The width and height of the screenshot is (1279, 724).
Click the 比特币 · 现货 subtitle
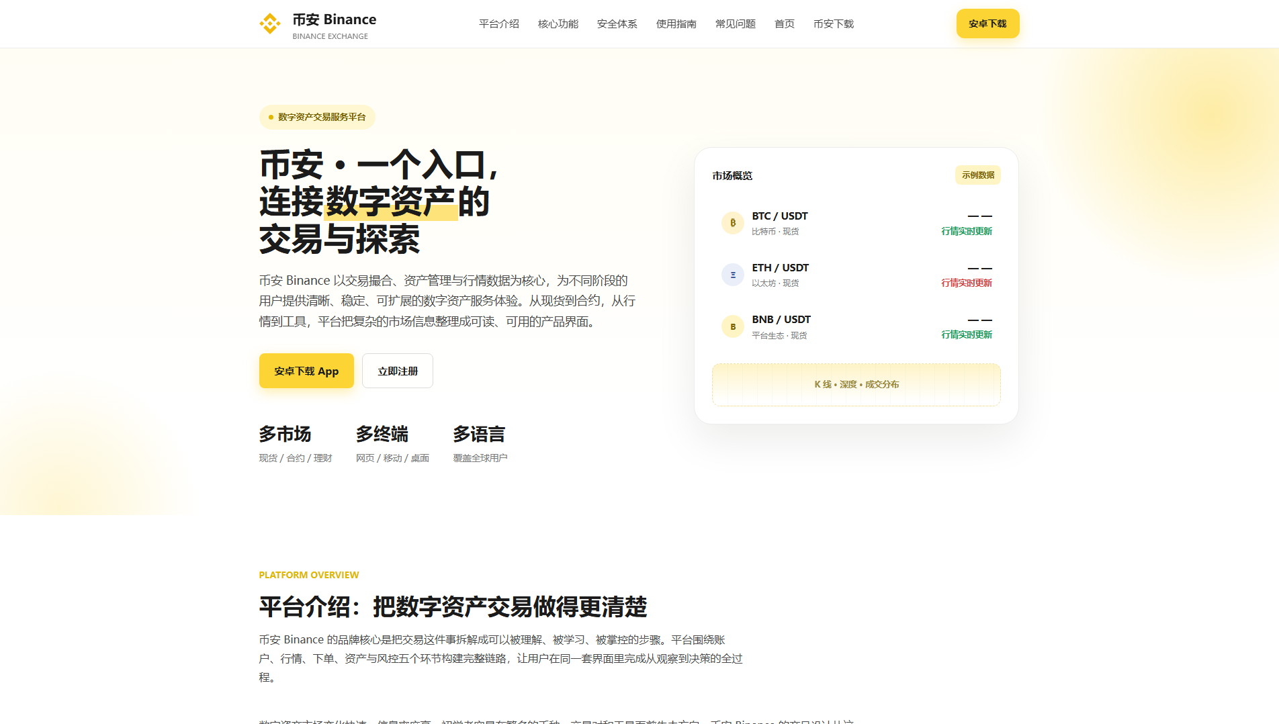point(775,232)
